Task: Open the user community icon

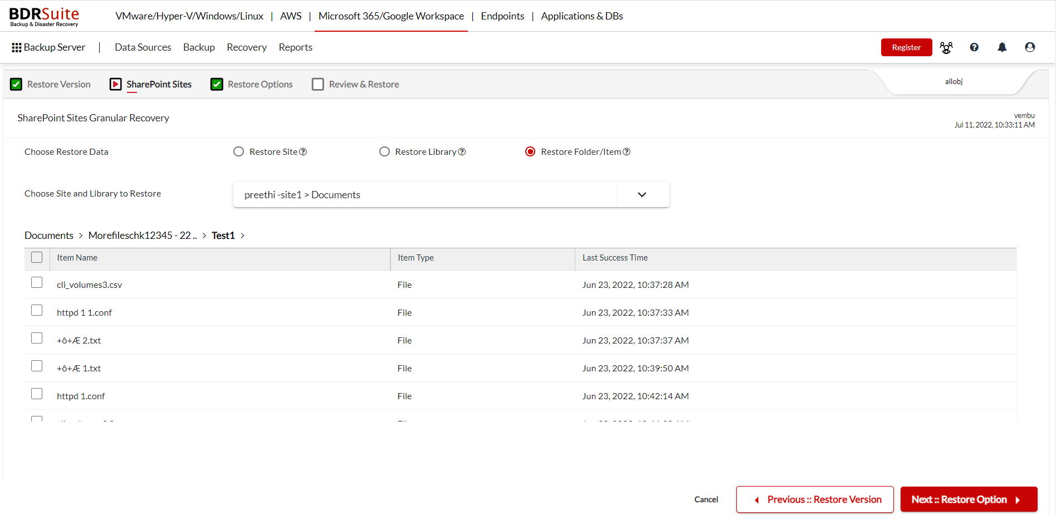Action: pos(946,48)
